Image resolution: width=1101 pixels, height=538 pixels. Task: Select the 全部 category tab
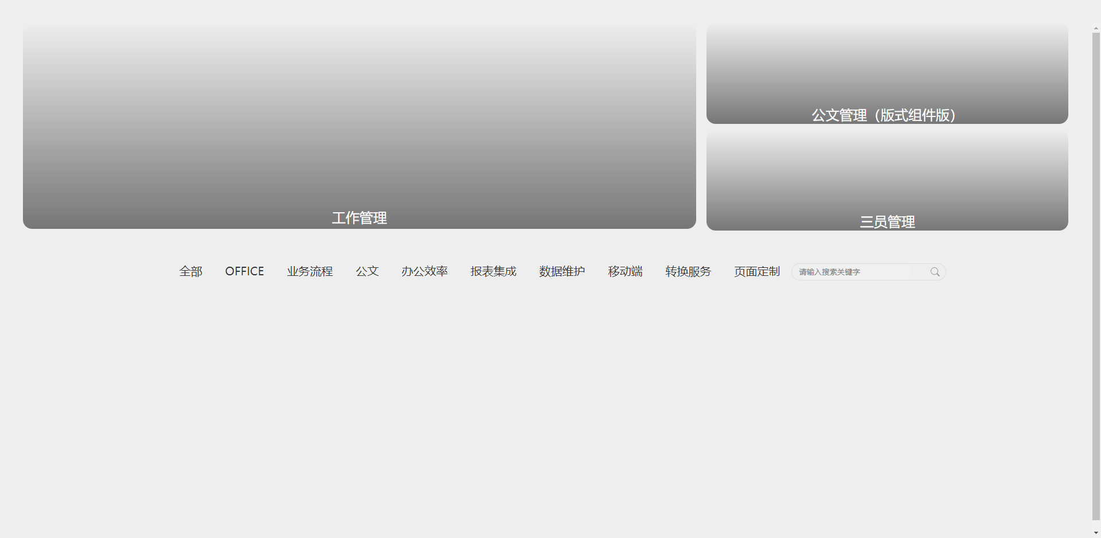(191, 271)
